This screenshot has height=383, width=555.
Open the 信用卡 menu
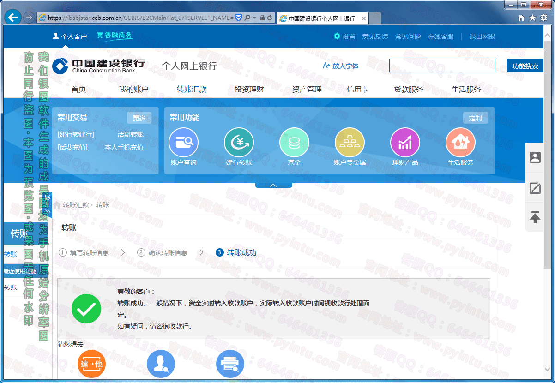click(358, 90)
